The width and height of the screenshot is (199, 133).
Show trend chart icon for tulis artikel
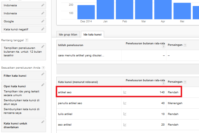tap(125, 114)
